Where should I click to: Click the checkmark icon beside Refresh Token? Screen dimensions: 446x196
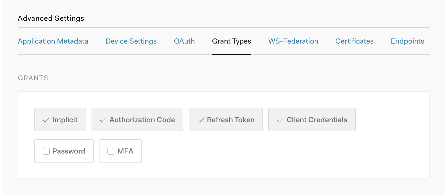(x=201, y=120)
